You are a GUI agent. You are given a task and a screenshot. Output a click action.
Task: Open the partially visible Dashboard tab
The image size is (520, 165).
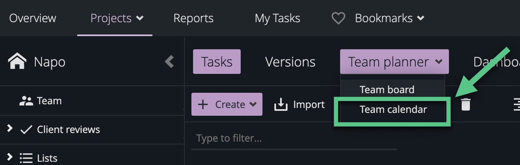coord(496,62)
